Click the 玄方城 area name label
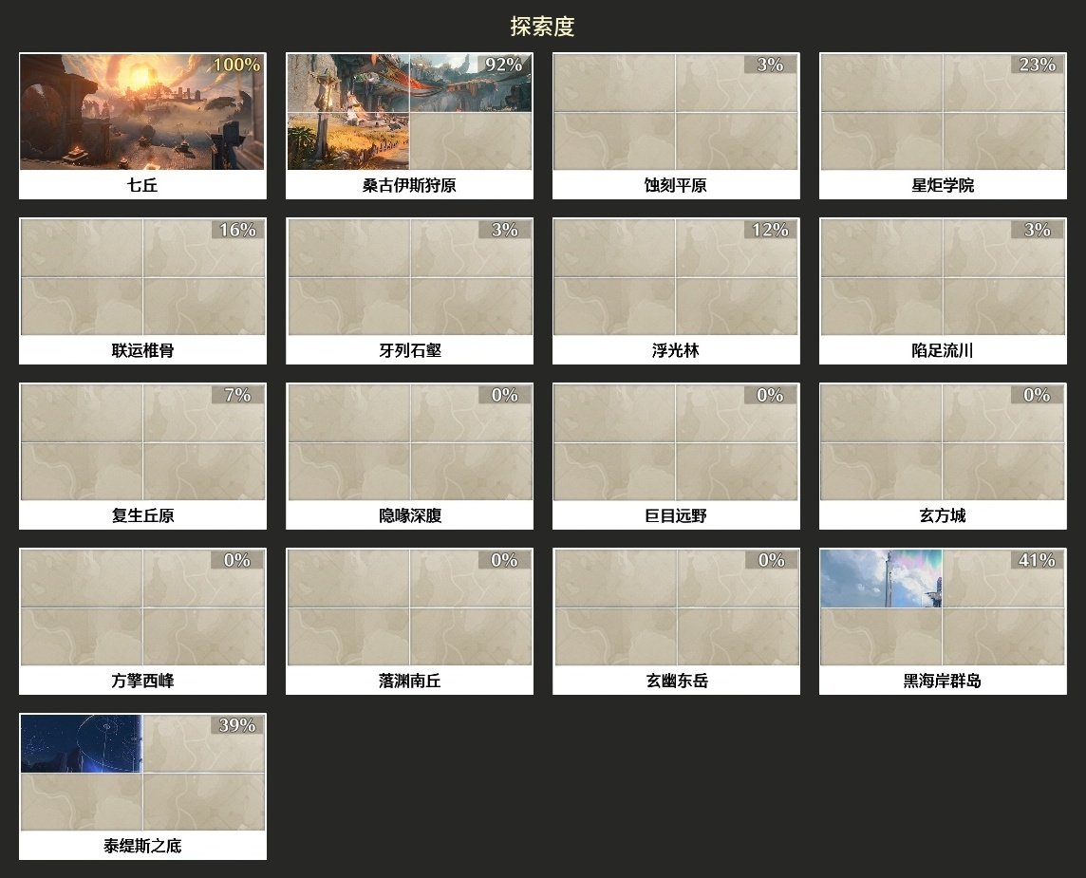 pos(943,515)
